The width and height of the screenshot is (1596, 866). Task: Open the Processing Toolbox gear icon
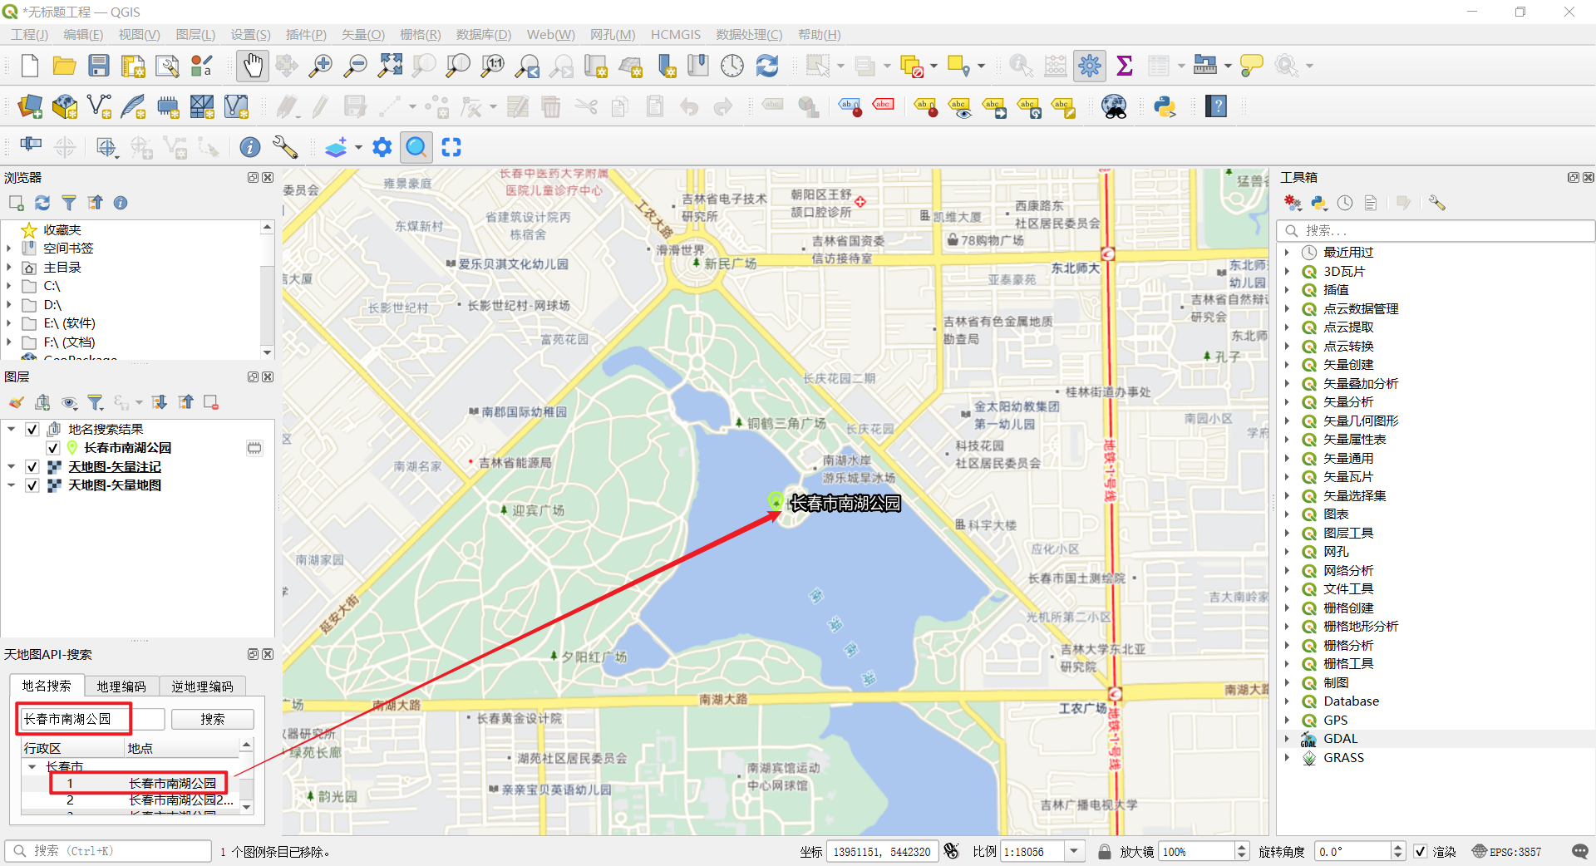click(x=1090, y=66)
